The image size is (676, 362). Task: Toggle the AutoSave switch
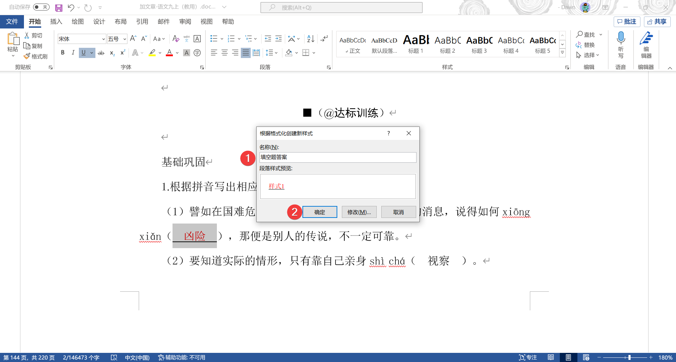[x=41, y=7]
